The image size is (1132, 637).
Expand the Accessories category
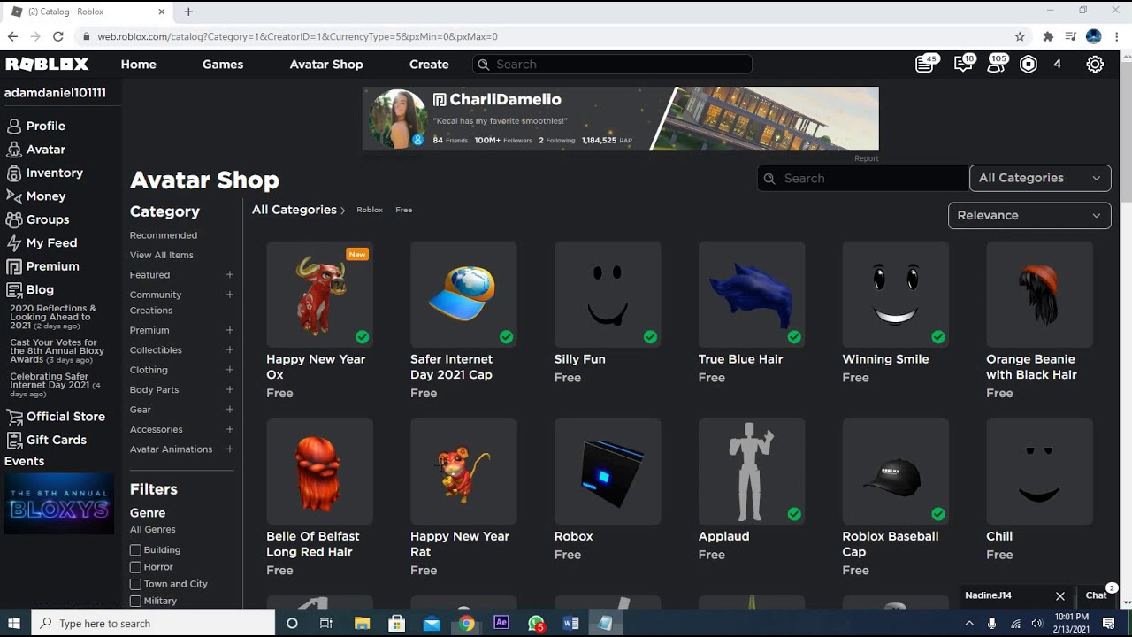pyautogui.click(x=229, y=429)
